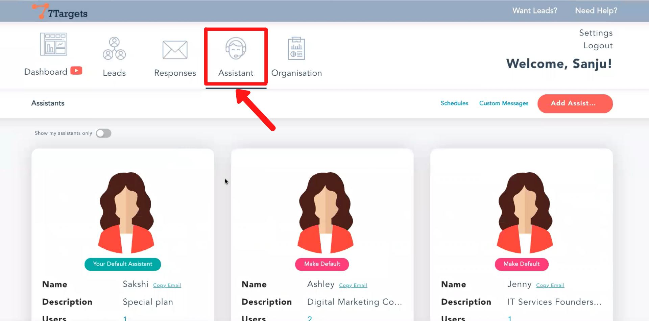The width and height of the screenshot is (649, 321).
Task: Toggle Show my assistants only switch
Action: tap(103, 133)
